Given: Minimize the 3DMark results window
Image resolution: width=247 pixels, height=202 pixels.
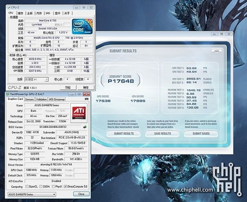Looking at the screenshot, I should coord(214,34).
